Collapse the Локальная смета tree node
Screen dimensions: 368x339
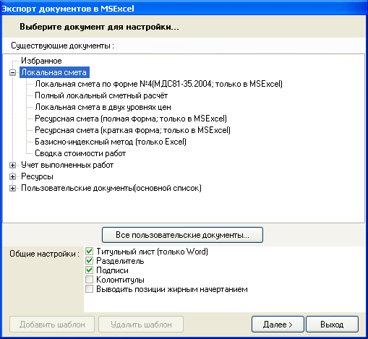click(12, 72)
